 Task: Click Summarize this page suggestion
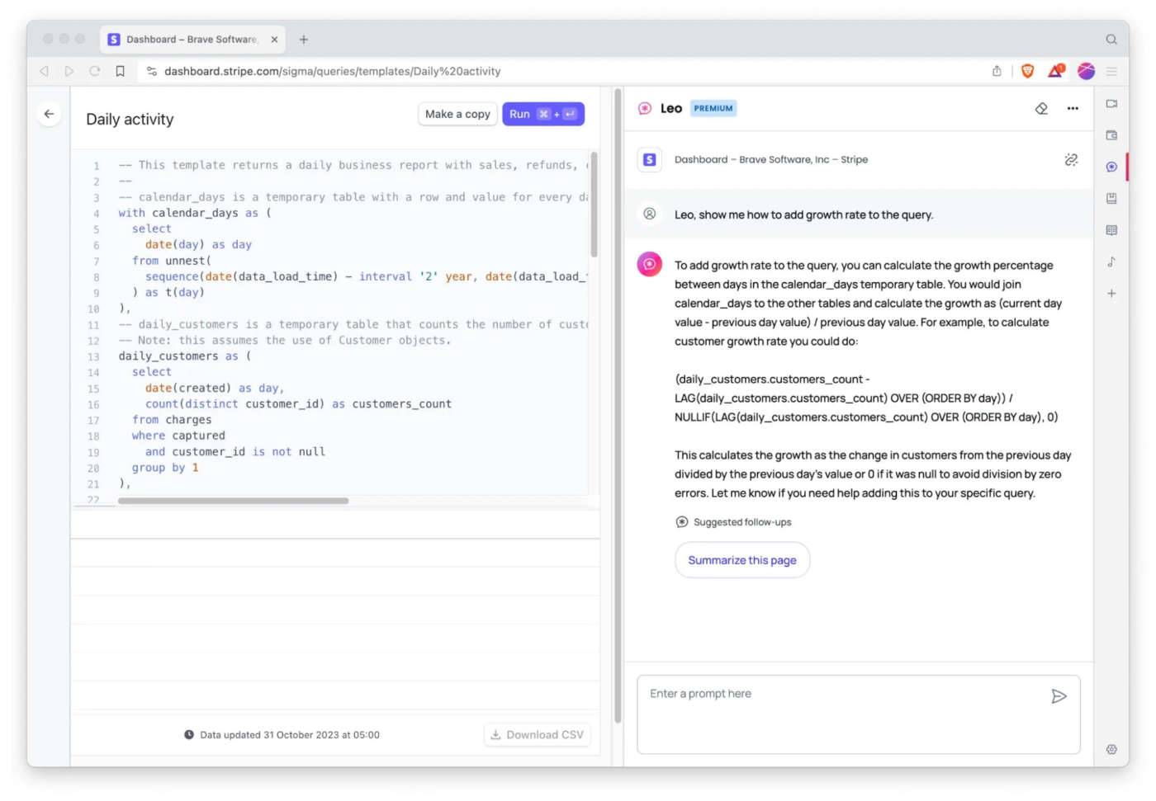[741, 560]
